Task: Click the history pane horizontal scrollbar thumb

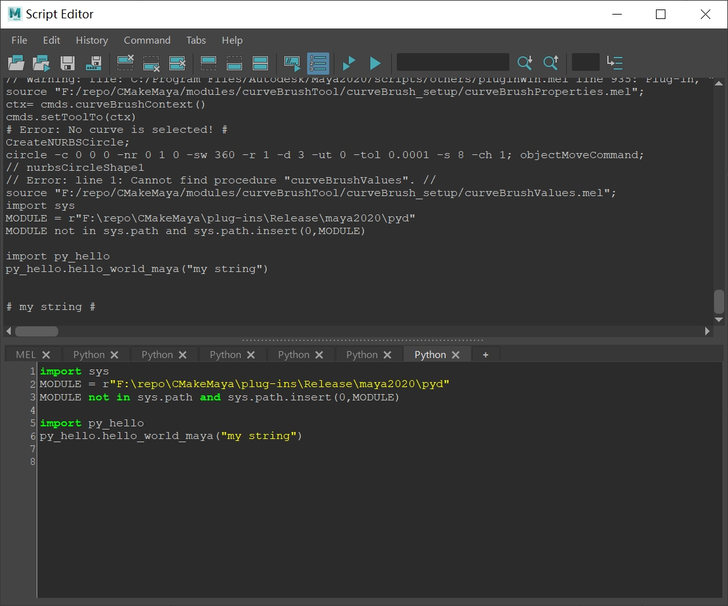Action: (x=37, y=331)
